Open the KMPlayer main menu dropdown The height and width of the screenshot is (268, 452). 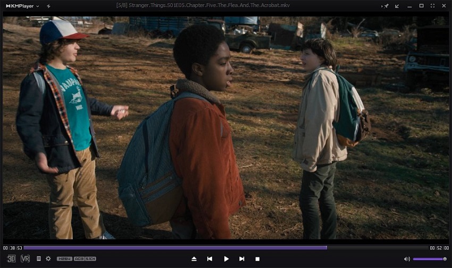(x=21, y=6)
